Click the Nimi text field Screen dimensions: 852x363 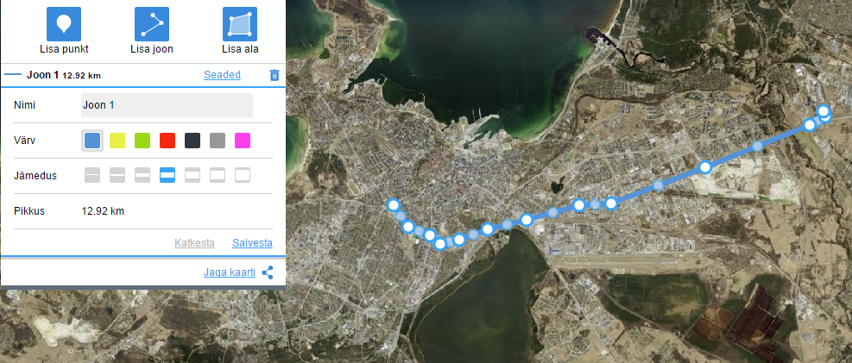167,105
